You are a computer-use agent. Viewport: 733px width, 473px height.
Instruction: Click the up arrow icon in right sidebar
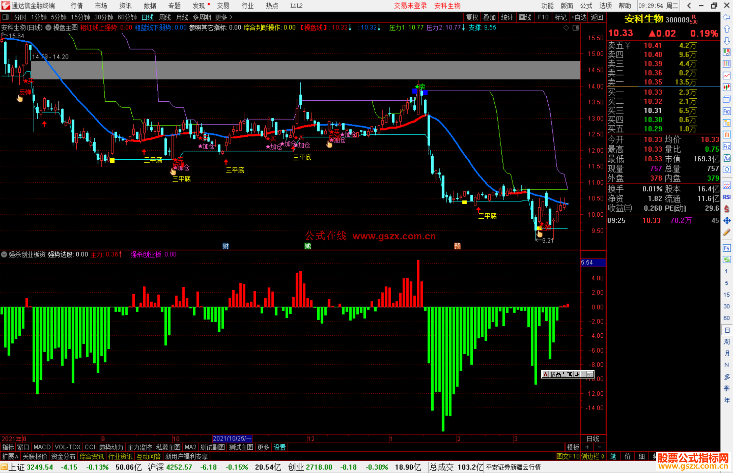(727, 29)
